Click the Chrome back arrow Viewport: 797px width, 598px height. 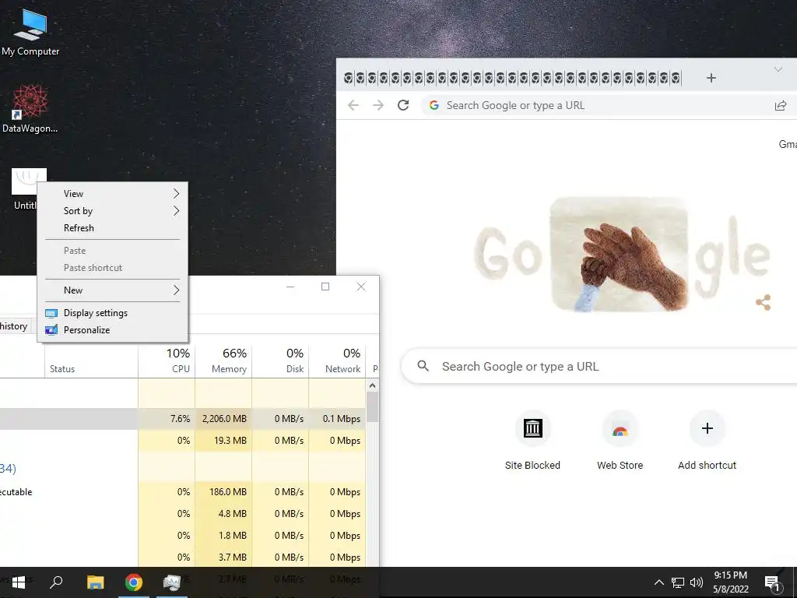(x=353, y=105)
